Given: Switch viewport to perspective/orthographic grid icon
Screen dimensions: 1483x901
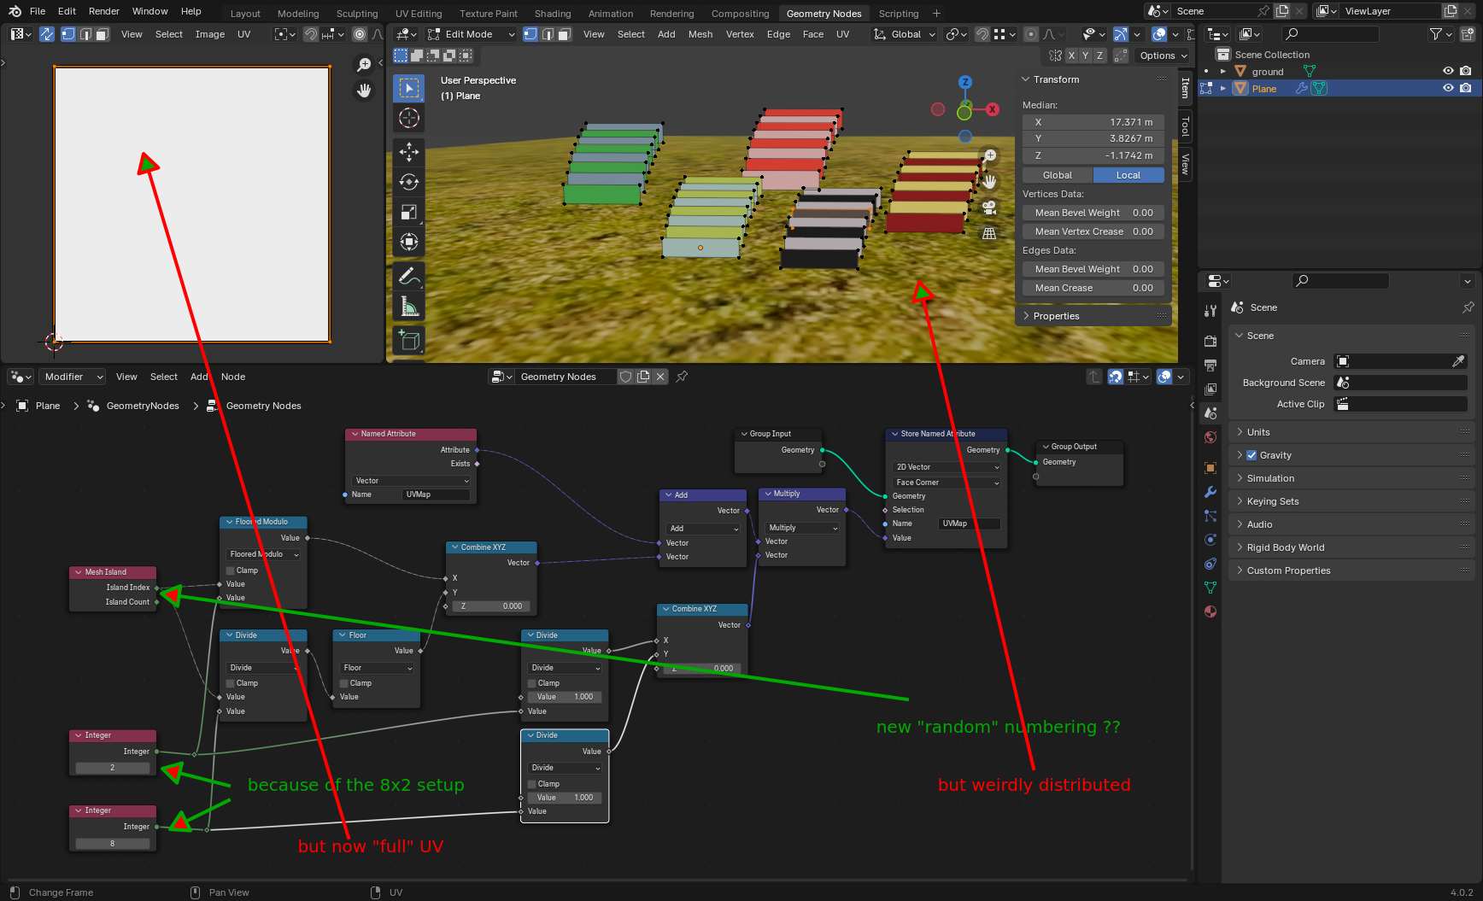Looking at the screenshot, I should [989, 233].
